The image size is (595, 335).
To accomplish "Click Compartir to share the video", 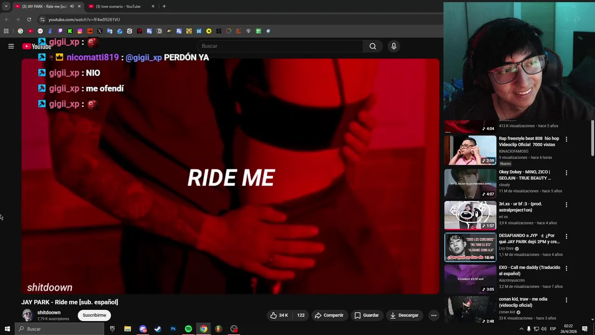I will 329,315.
